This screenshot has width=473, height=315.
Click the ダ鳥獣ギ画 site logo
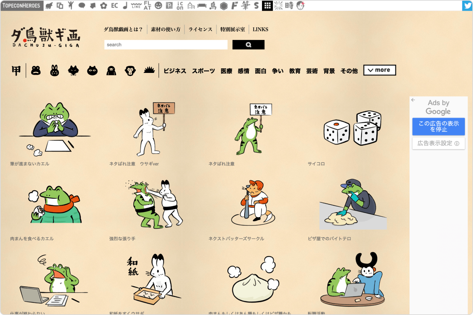(46, 37)
